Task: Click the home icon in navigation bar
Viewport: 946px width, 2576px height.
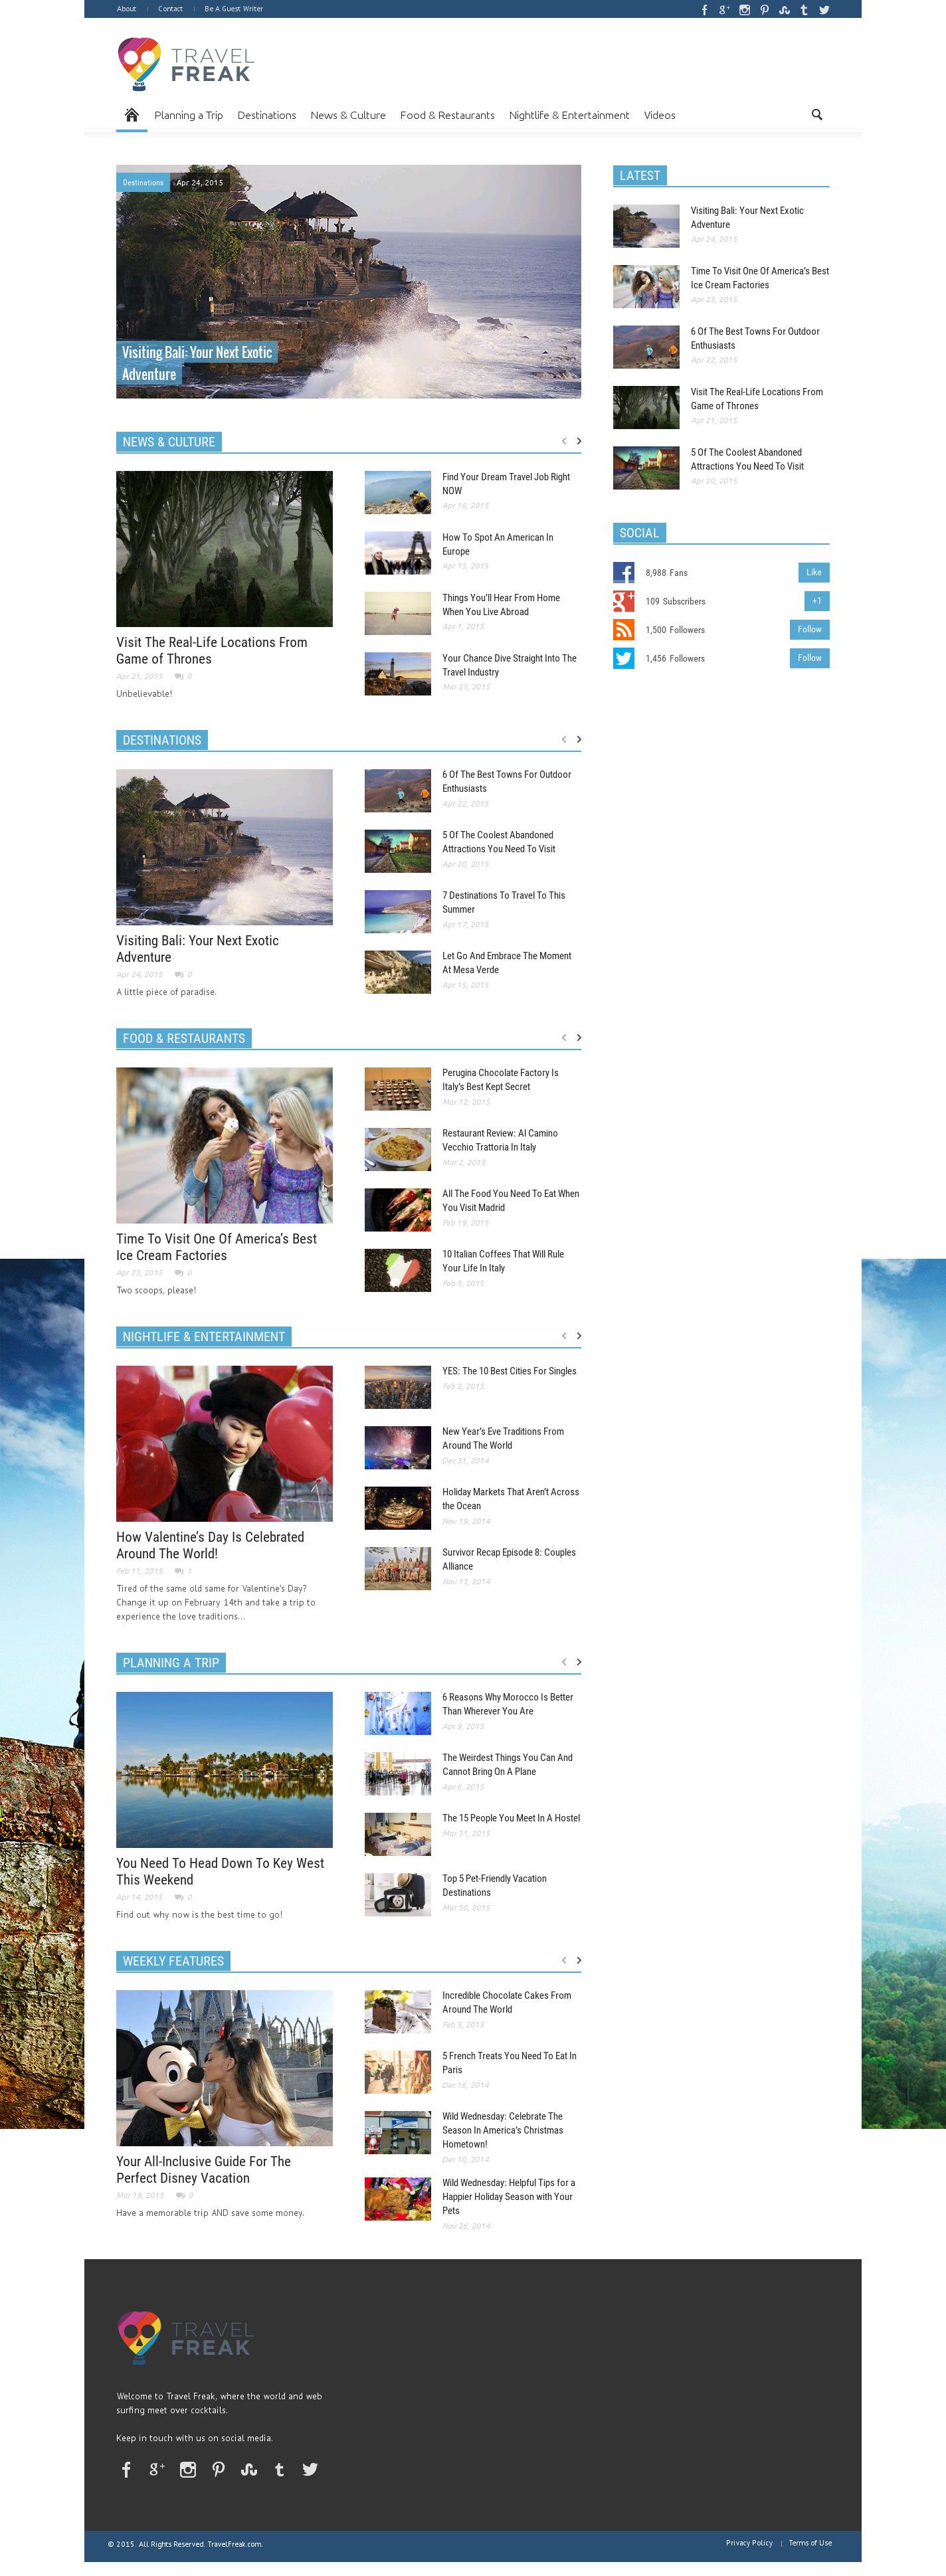Action: click(131, 115)
